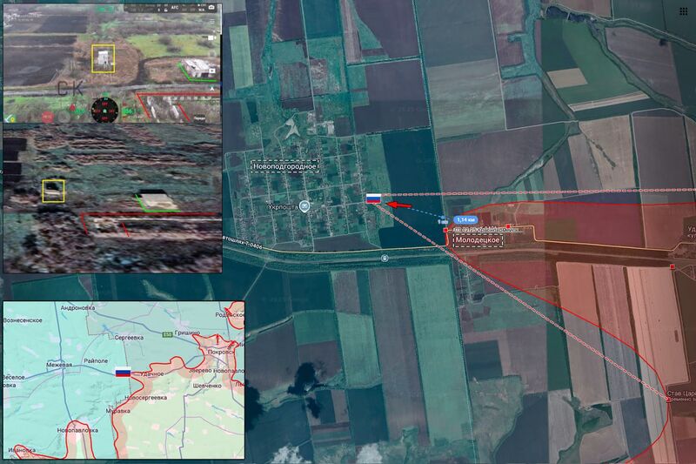Click the Андроновка label in the inset map

pyautogui.click(x=77, y=308)
